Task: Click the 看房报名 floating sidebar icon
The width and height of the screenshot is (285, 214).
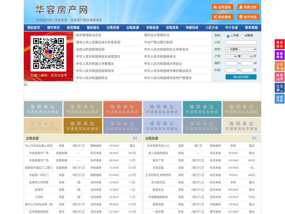Action: click(x=279, y=44)
